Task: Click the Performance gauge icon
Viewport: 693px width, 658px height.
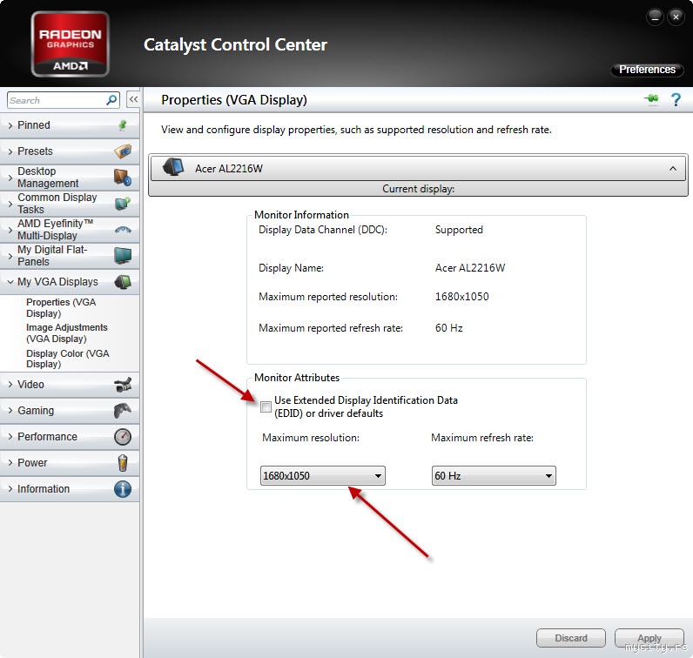Action: point(123,437)
